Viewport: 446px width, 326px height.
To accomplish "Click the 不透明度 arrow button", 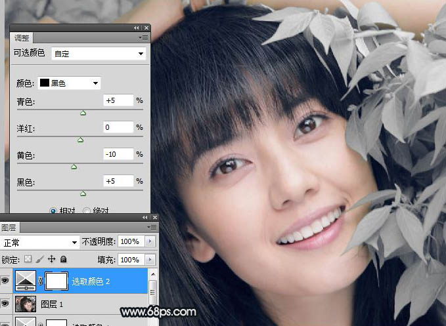I will [152, 242].
